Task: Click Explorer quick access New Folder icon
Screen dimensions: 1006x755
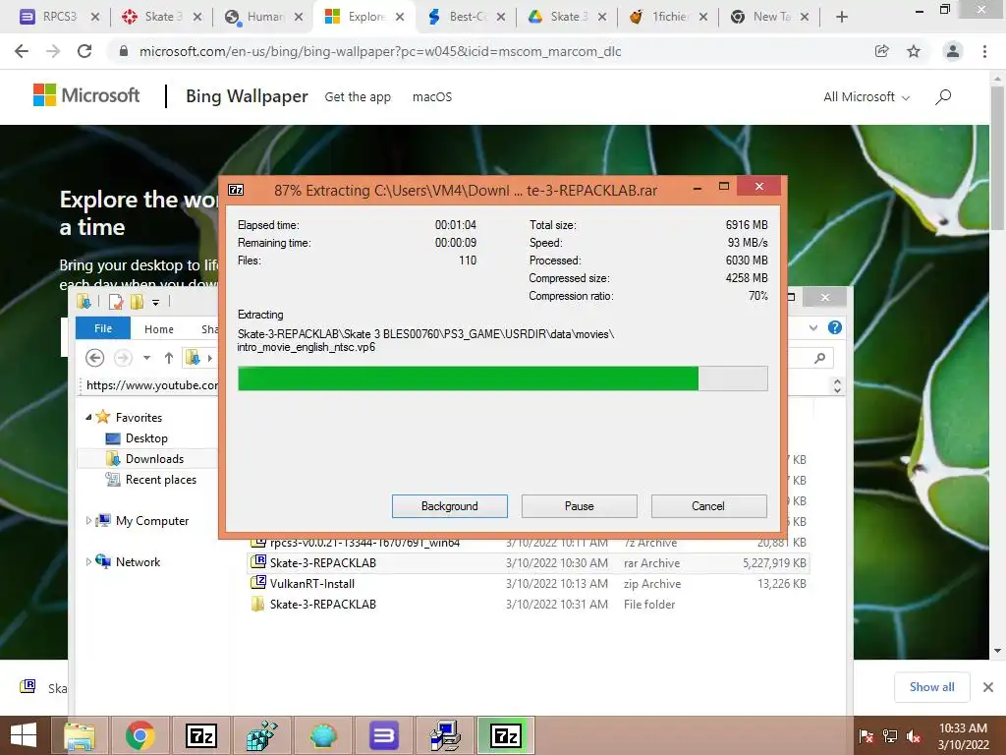Action: point(136,301)
